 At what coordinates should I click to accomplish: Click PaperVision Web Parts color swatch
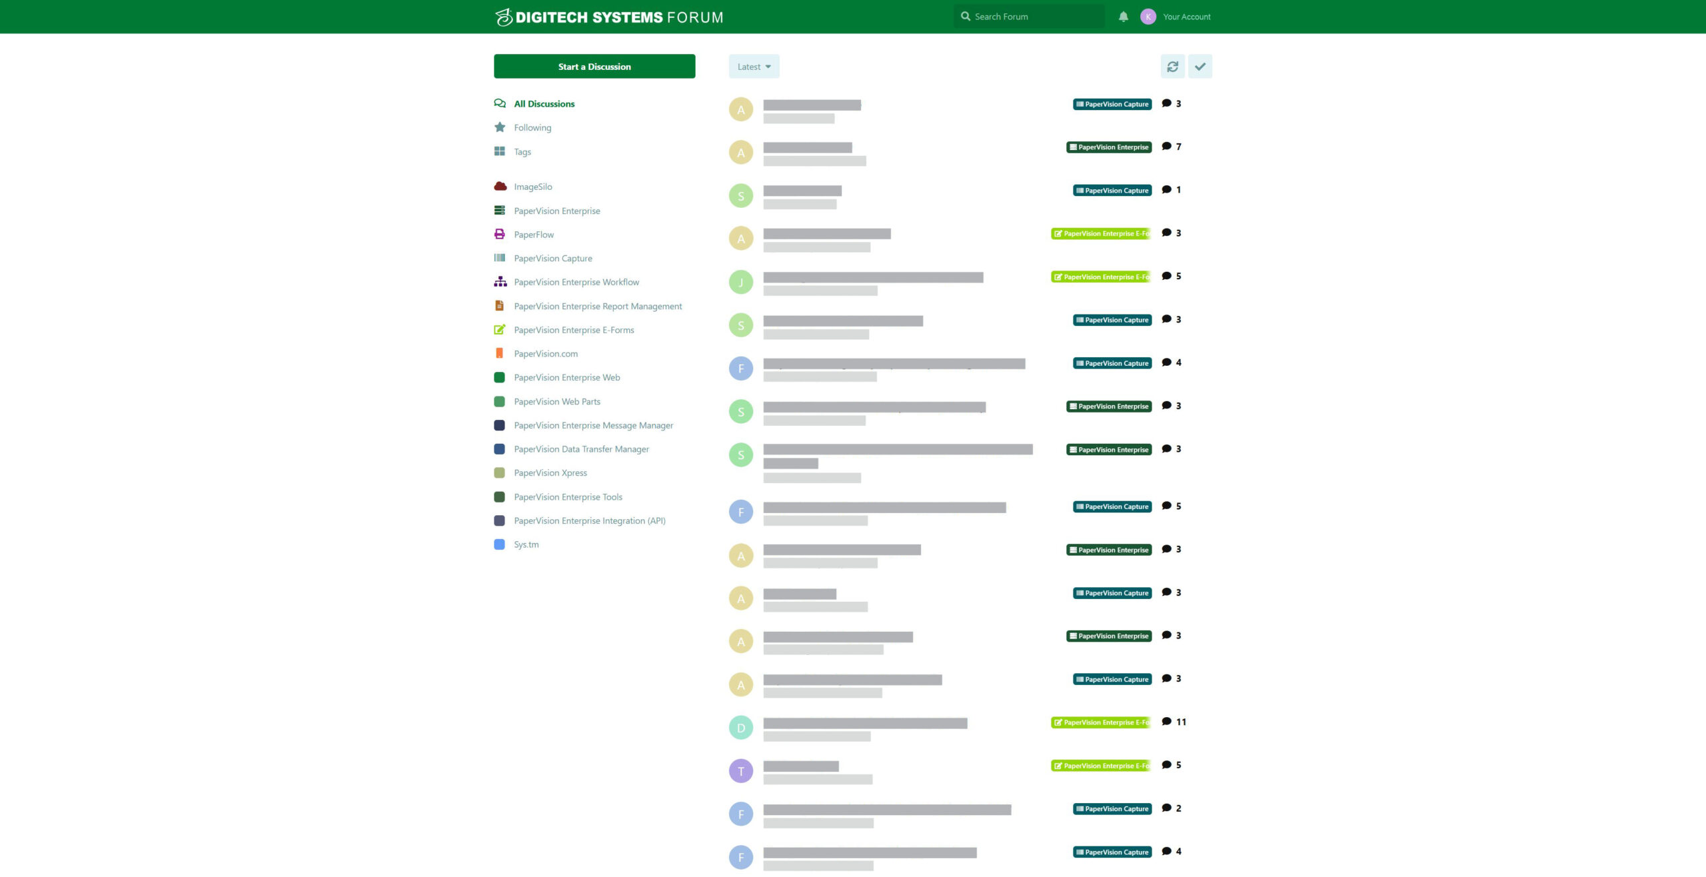[499, 401]
